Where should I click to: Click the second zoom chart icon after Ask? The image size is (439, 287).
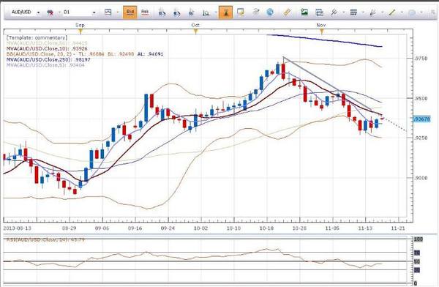click(x=176, y=12)
